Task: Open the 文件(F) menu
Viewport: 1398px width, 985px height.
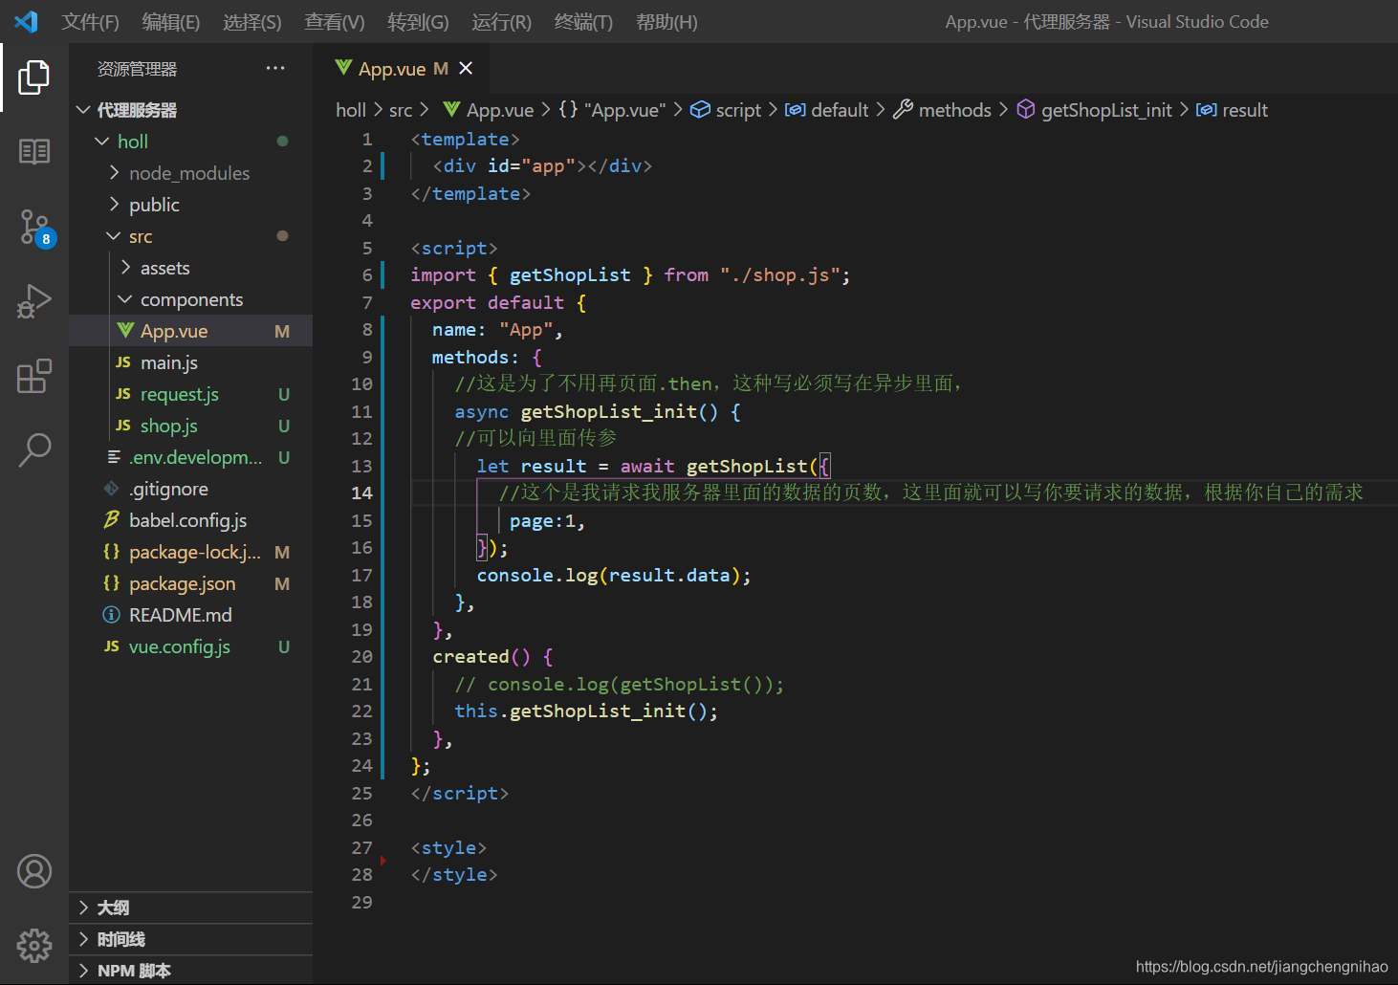Action: pos(91,22)
